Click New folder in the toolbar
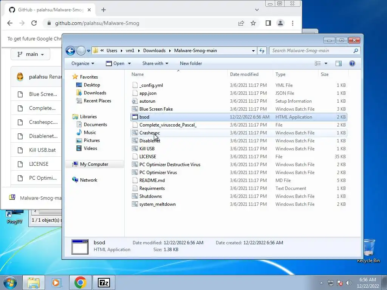 191,63
